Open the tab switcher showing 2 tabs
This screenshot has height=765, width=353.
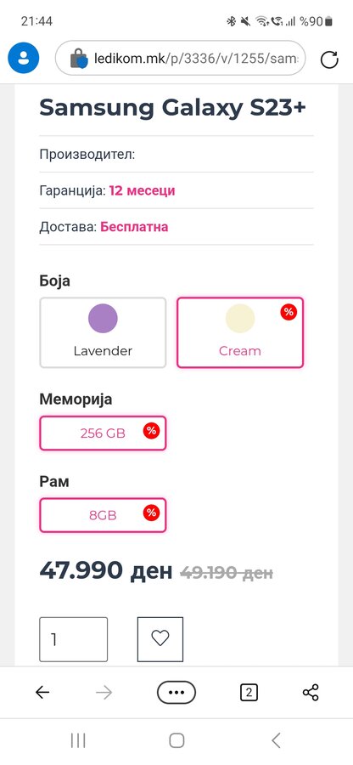coord(249,692)
